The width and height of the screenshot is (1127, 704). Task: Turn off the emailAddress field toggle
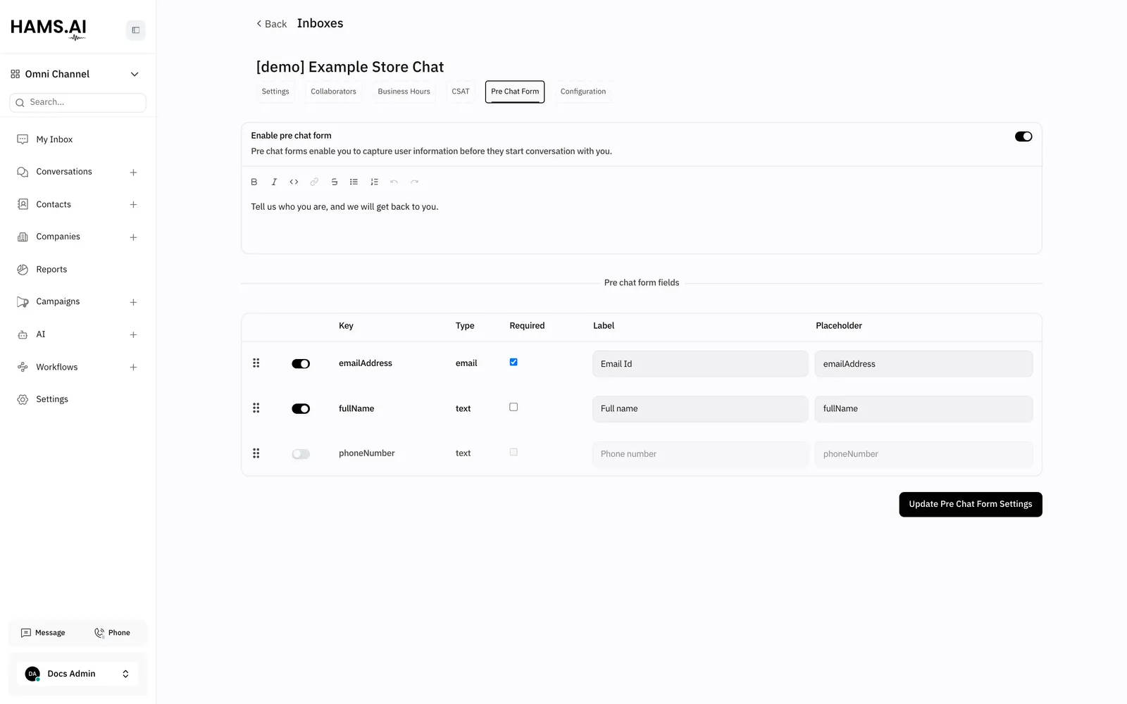click(x=301, y=364)
